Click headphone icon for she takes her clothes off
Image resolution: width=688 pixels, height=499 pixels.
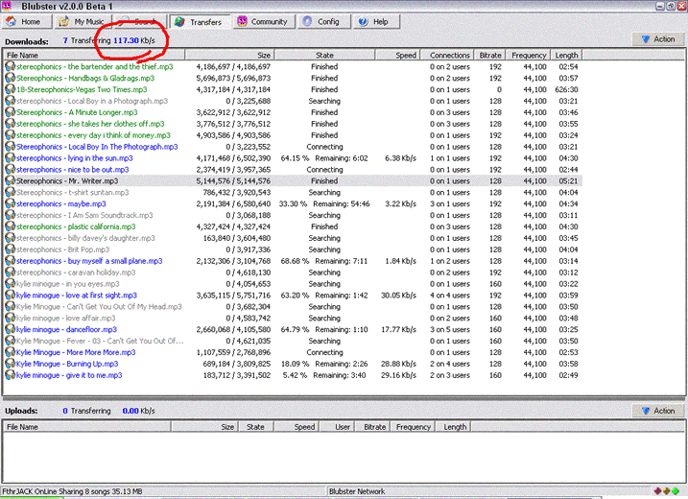(x=10, y=124)
